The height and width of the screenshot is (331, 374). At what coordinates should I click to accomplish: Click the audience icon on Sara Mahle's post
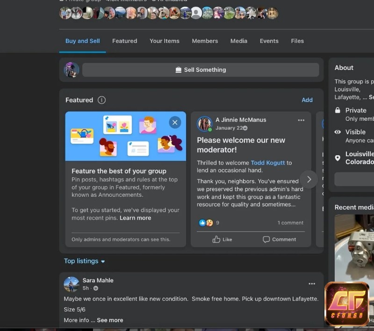tap(96, 288)
